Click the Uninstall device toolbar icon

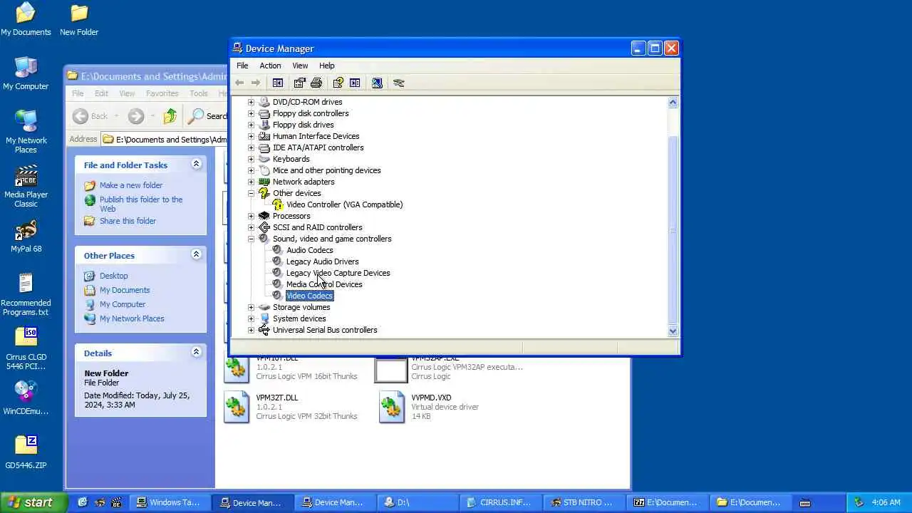(398, 83)
